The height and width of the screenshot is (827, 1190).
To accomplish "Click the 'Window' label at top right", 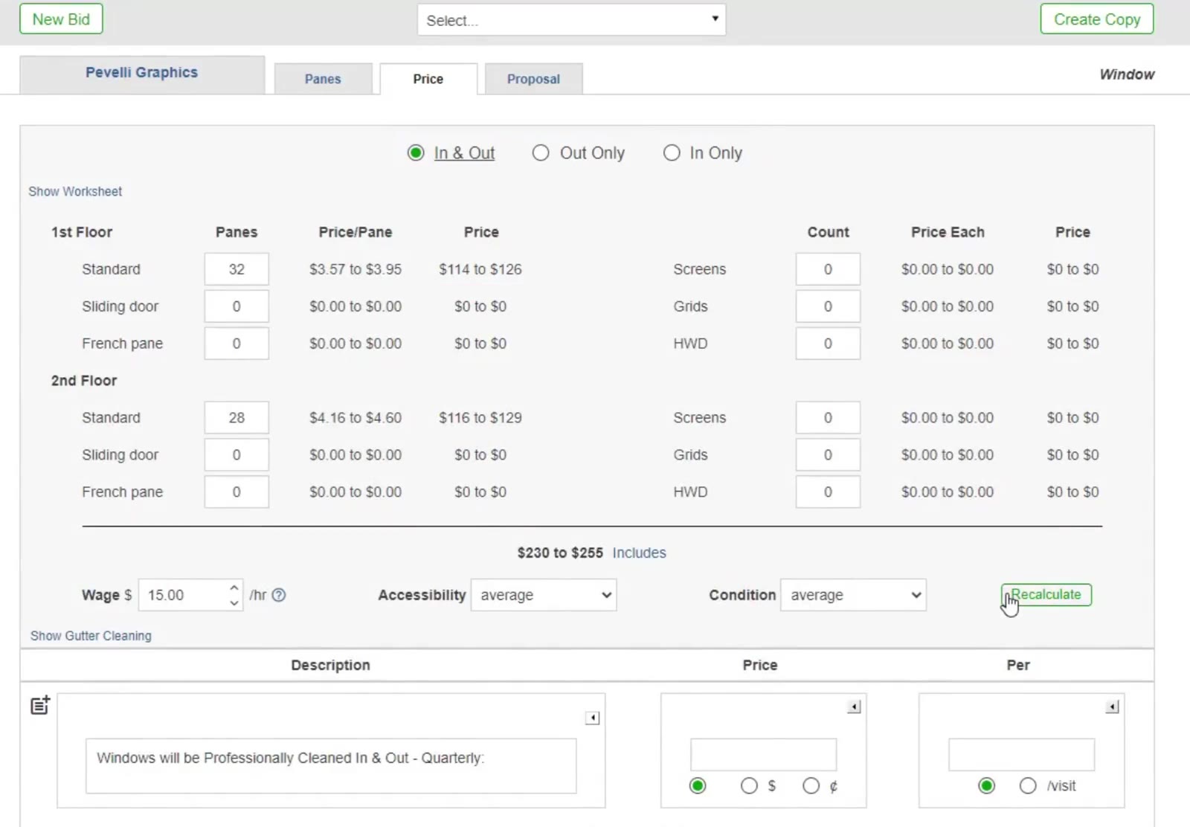I will click(1127, 74).
